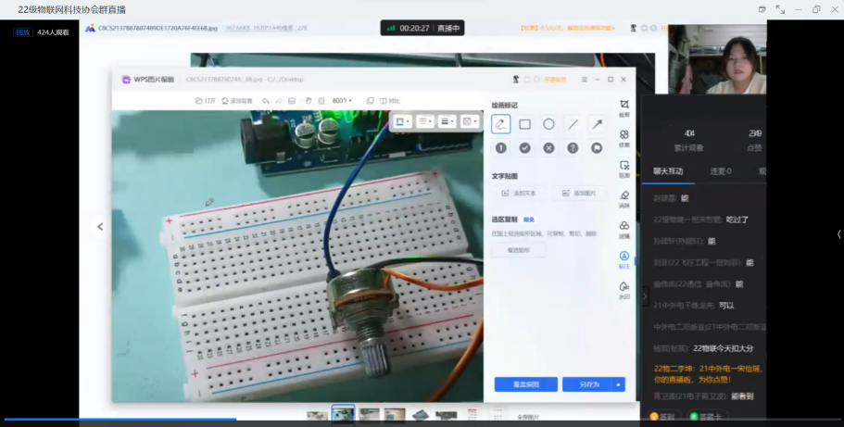
Task: Click the fit-to-window icon beside zoom
Action: click(x=321, y=101)
